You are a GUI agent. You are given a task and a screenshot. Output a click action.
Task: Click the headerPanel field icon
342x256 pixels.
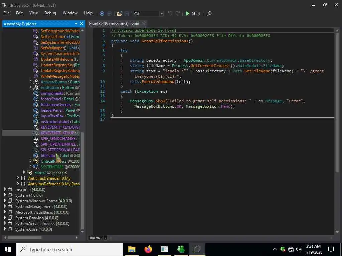click(36, 110)
